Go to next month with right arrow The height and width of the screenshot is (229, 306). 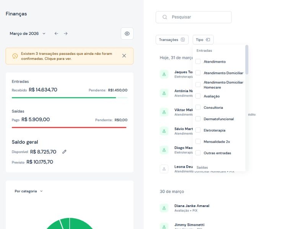(66, 34)
